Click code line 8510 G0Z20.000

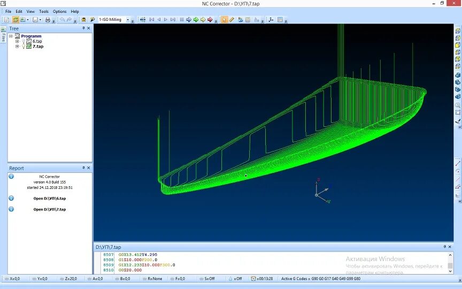pyautogui.click(x=130, y=270)
